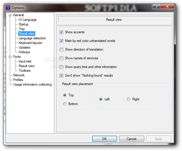Click the help question mark button
The height and width of the screenshot is (151, 182).
click(156, 6)
